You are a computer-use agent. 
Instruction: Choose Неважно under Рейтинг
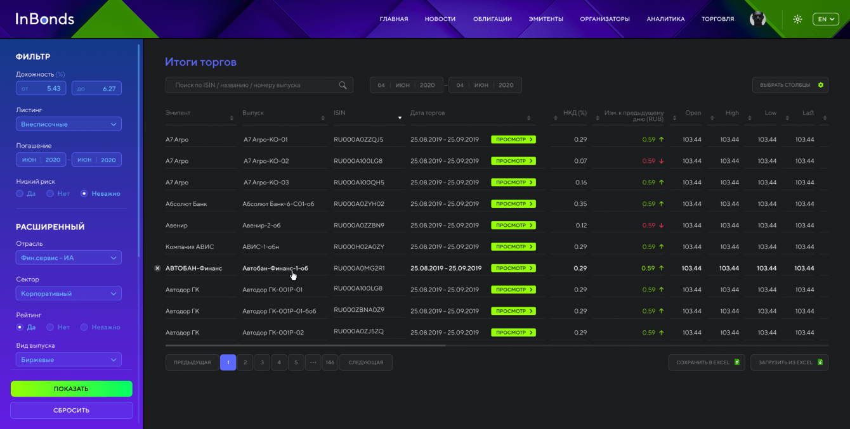[x=84, y=327]
